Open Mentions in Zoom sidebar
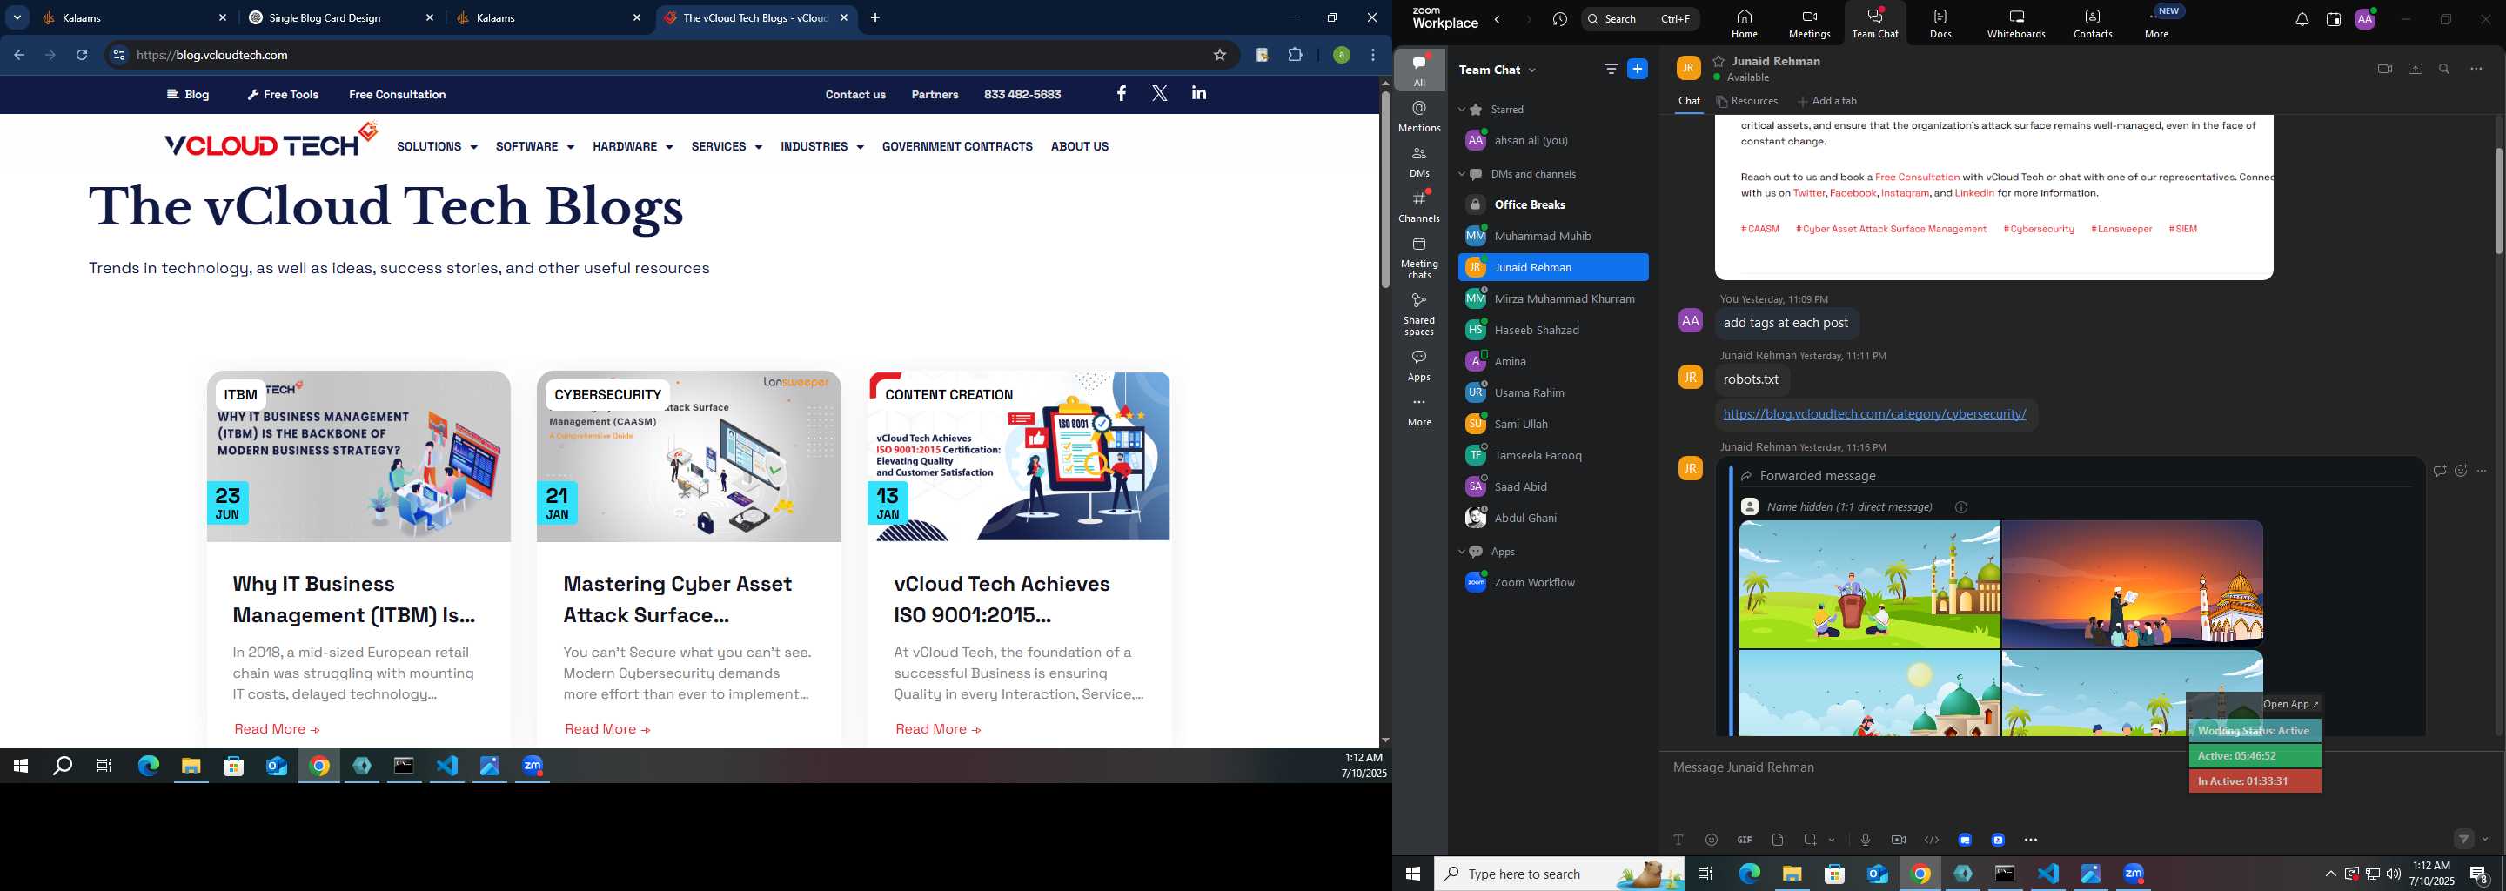The width and height of the screenshot is (2506, 891). pos(1419,117)
